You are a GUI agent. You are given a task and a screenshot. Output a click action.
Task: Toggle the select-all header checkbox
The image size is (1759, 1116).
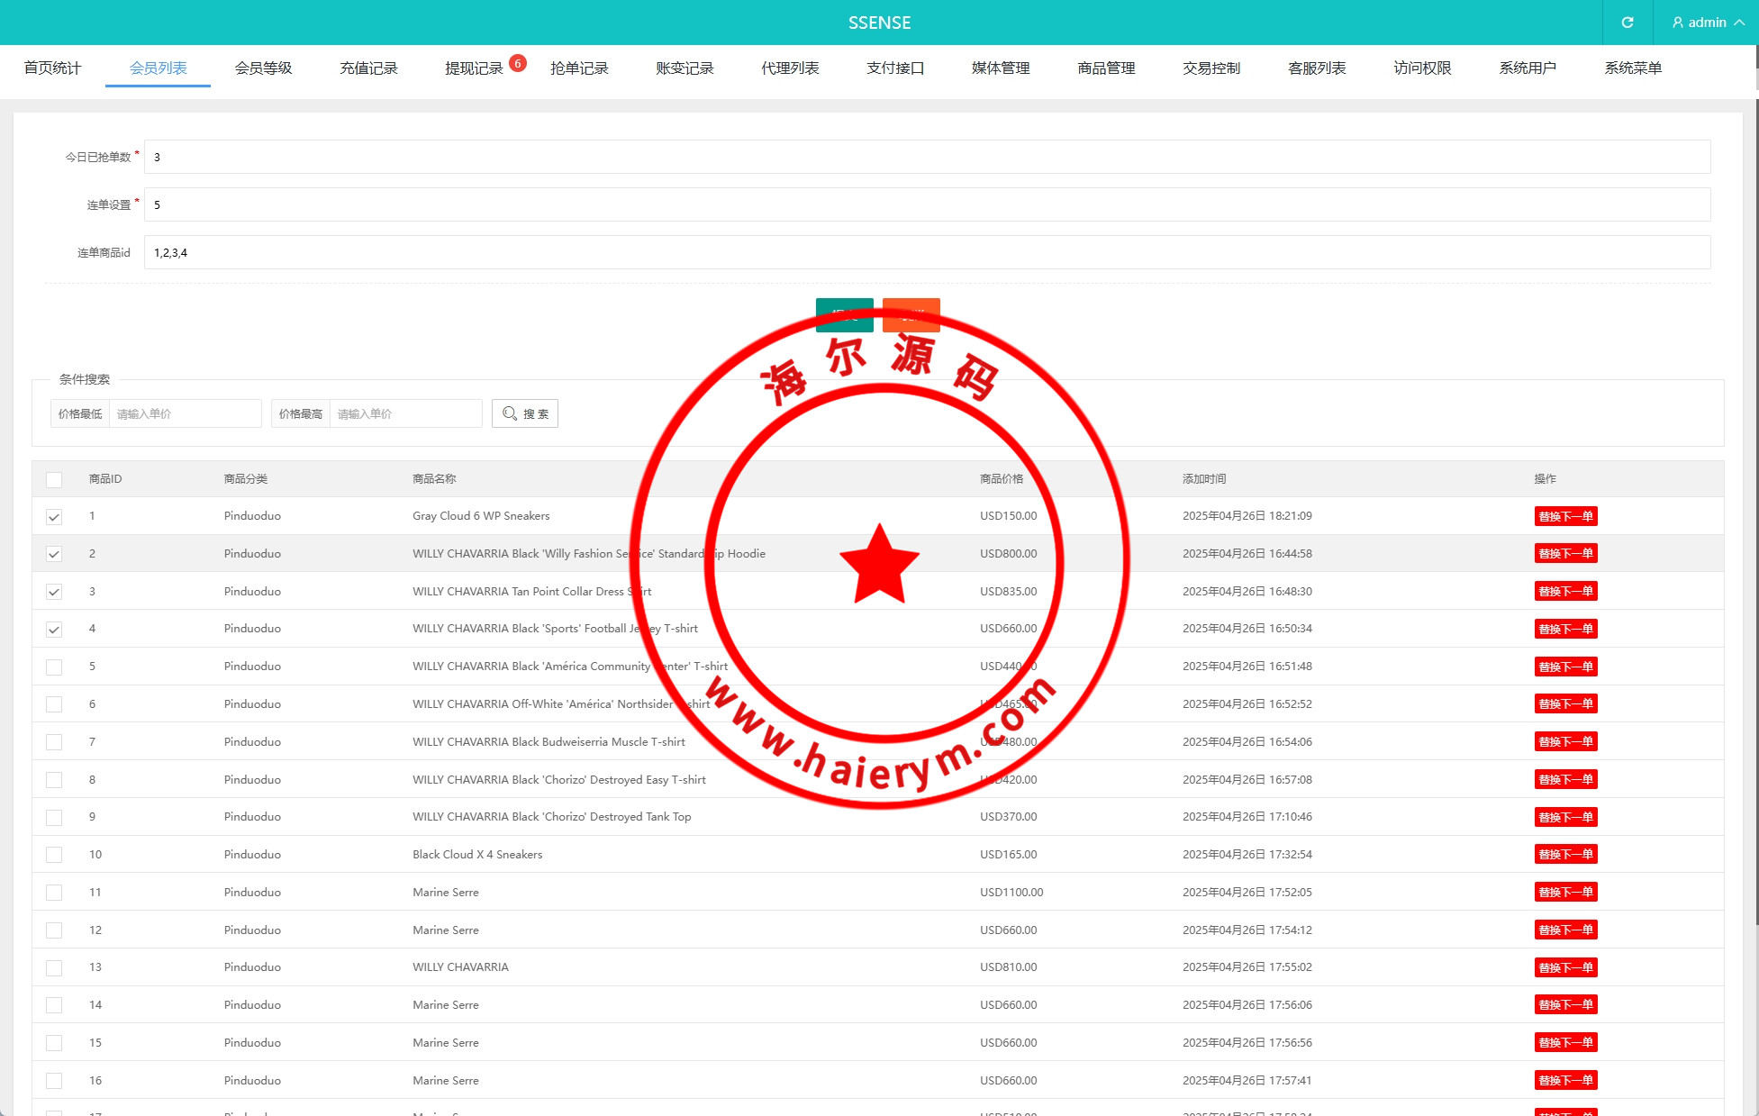54,479
